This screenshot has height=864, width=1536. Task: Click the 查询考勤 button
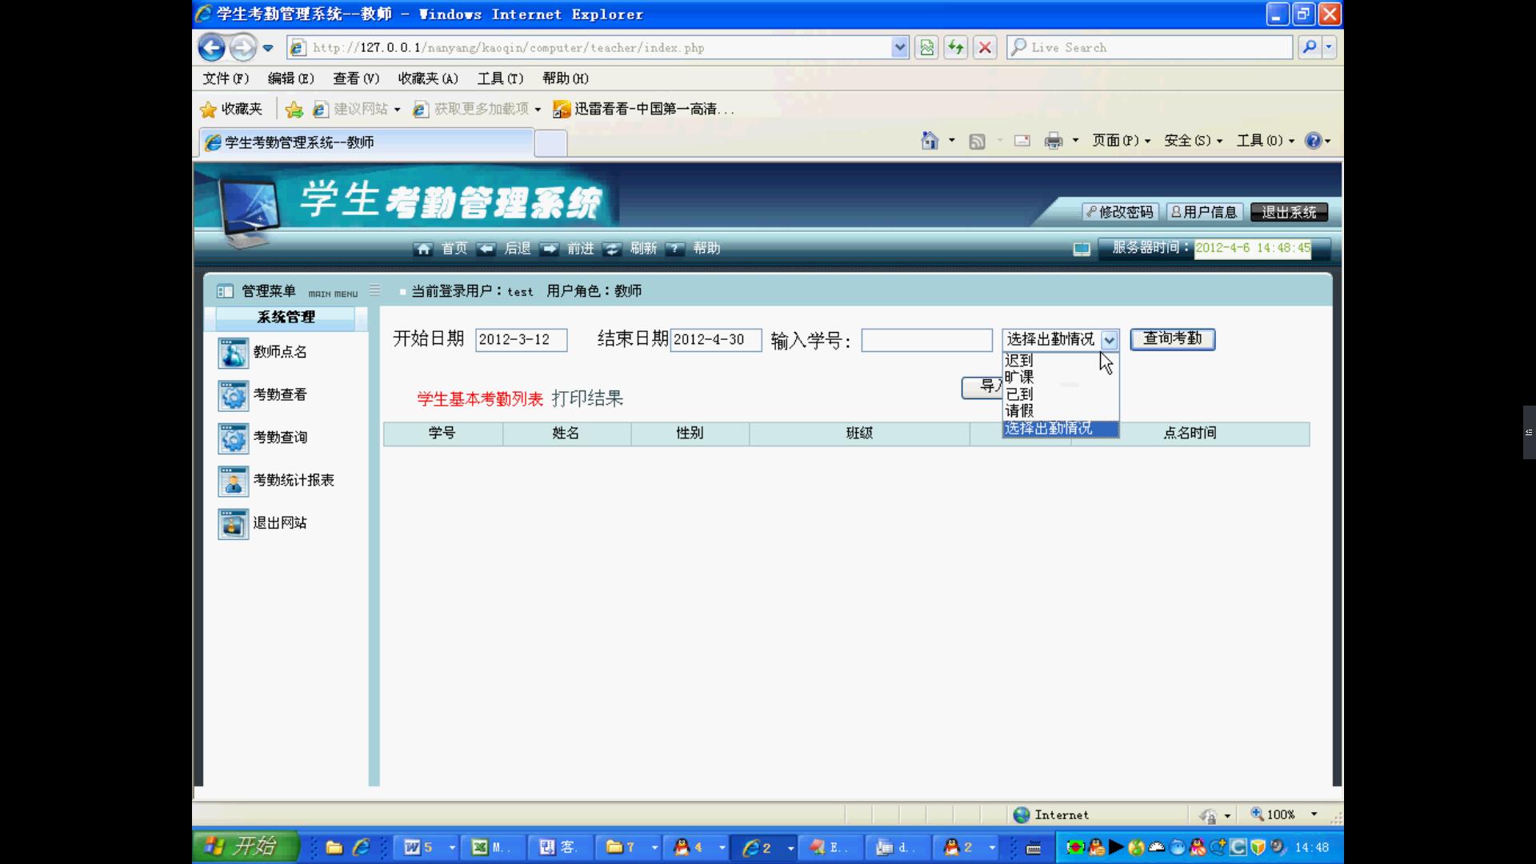(1172, 339)
